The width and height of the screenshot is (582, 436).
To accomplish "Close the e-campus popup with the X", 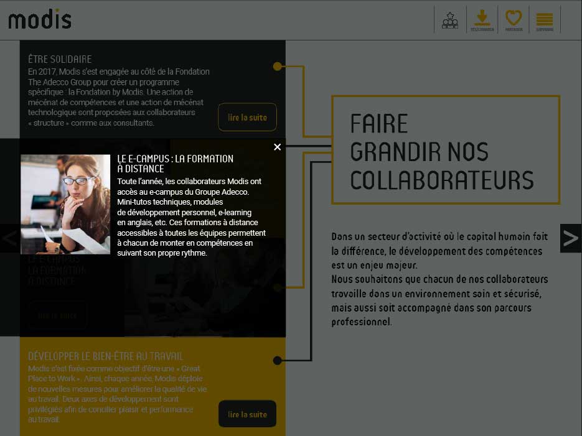I will [278, 147].
